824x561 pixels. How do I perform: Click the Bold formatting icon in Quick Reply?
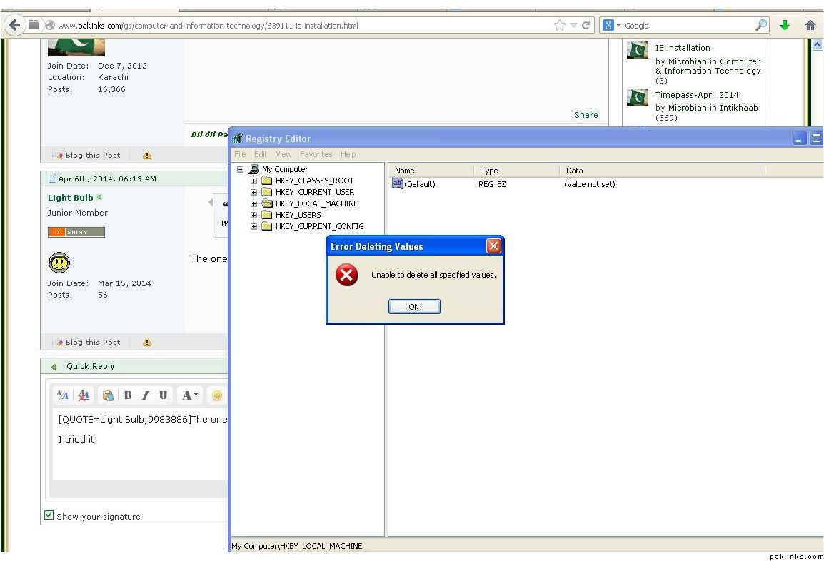pos(128,395)
